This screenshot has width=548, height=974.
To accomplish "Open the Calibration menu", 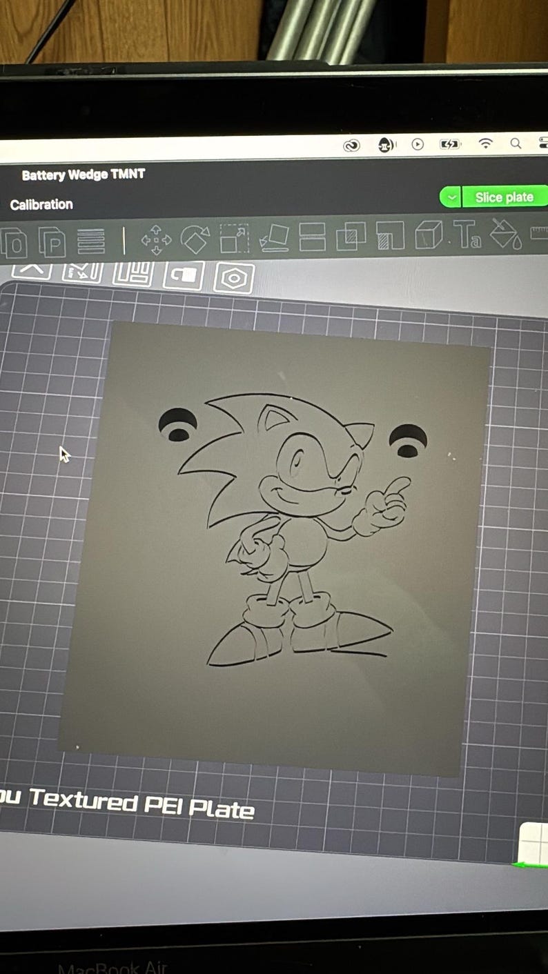I will [x=41, y=204].
